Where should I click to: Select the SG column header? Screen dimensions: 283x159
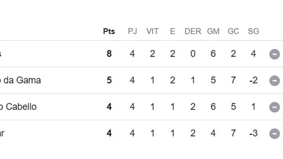(x=253, y=31)
